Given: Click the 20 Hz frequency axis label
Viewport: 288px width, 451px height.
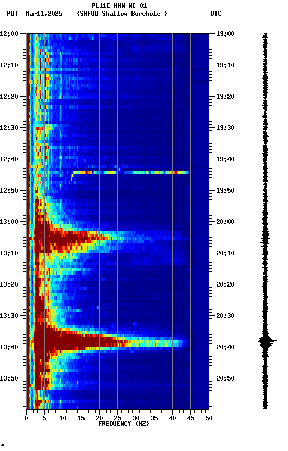Looking at the screenshot, I should pos(99,418).
